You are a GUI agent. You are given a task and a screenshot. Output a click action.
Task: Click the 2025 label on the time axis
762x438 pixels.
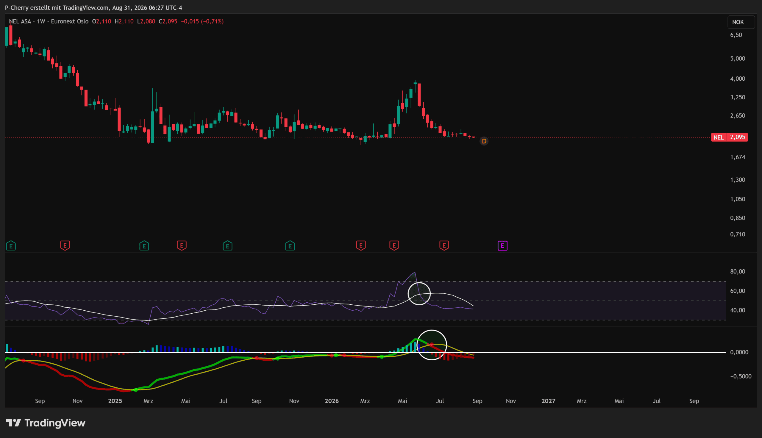pyautogui.click(x=115, y=401)
